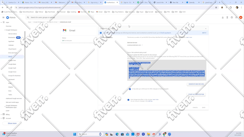The image size is (244, 137).
Task: Open Service status in the sidebar
Action: [x=13, y=34]
